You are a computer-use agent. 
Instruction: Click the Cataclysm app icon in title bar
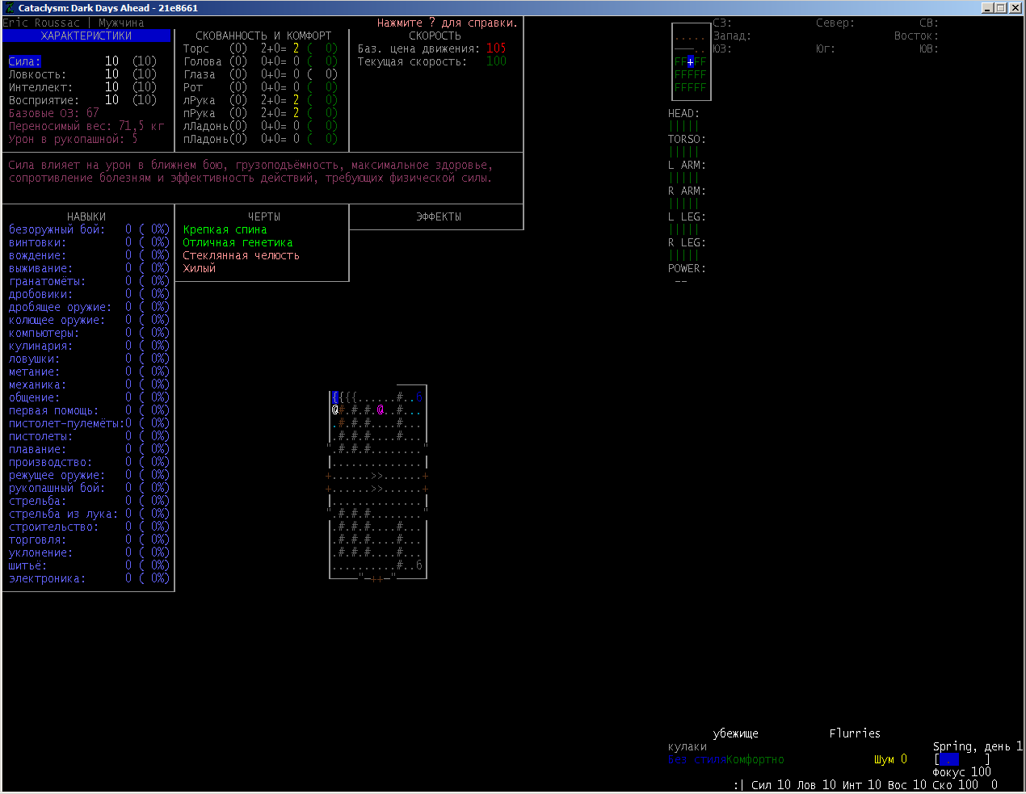(10, 8)
